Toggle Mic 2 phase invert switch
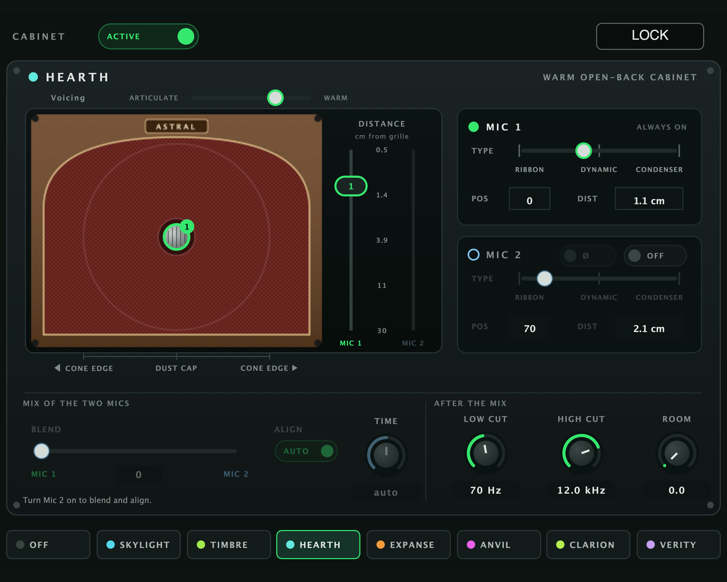The height and width of the screenshot is (582, 727). 588,256
